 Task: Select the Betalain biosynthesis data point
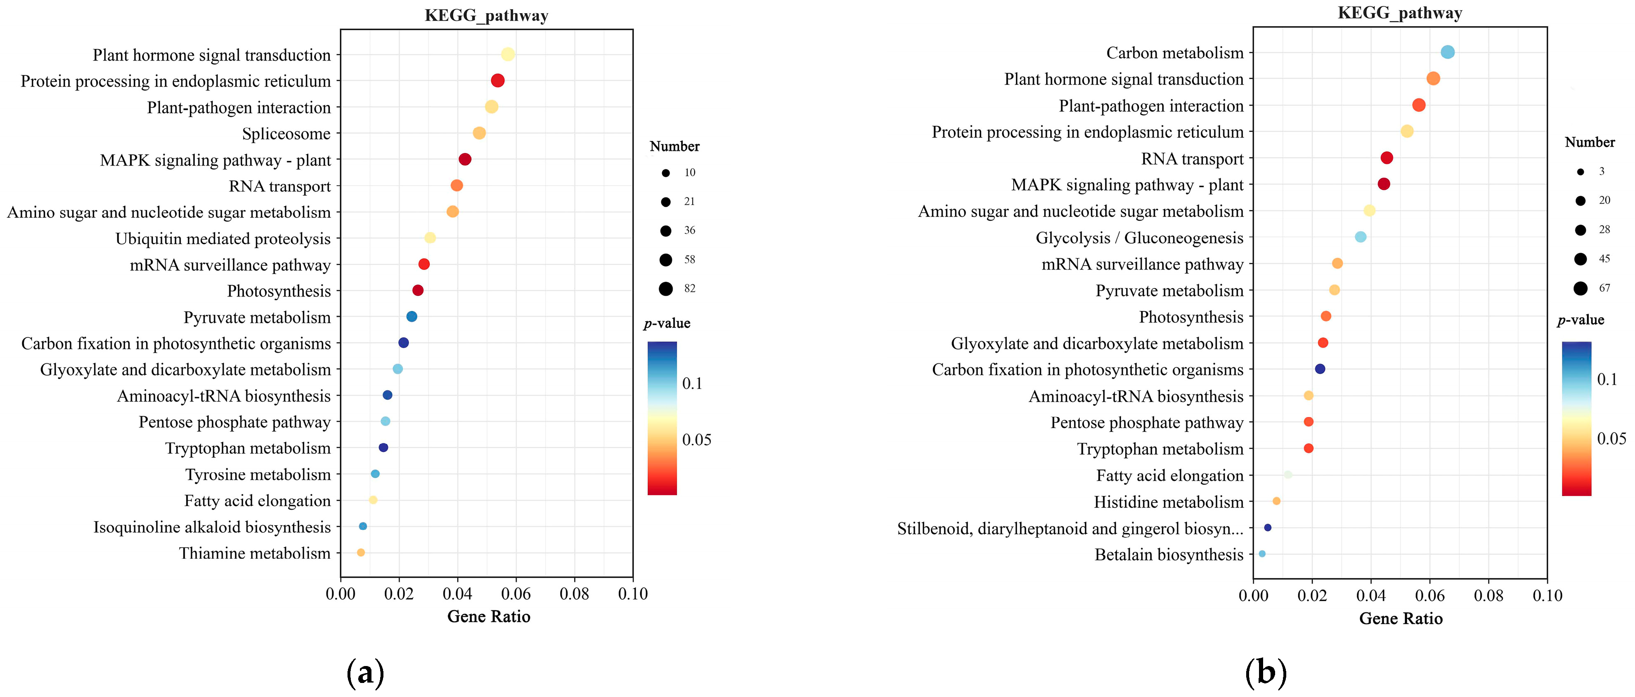point(1262,554)
